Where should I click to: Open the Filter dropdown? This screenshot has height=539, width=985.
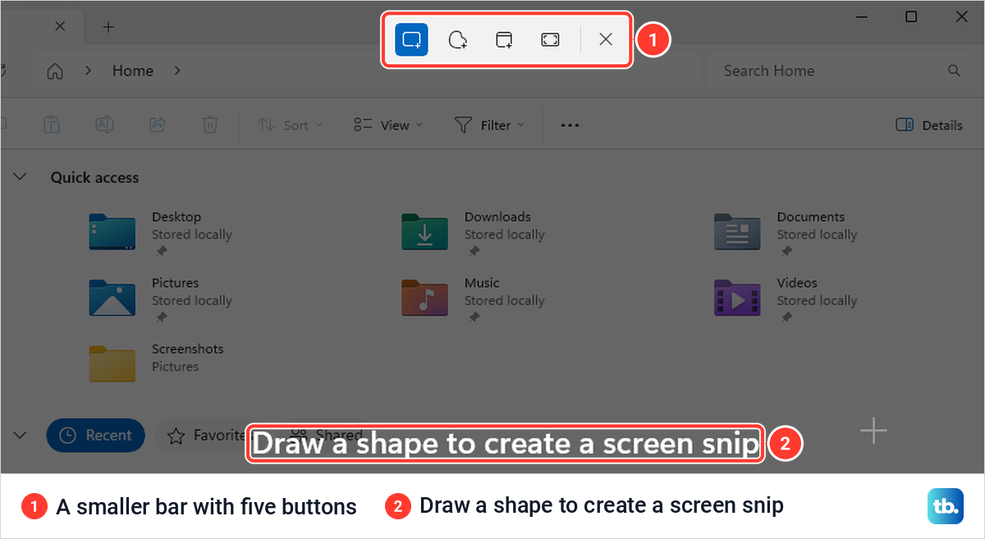pyautogui.click(x=489, y=125)
